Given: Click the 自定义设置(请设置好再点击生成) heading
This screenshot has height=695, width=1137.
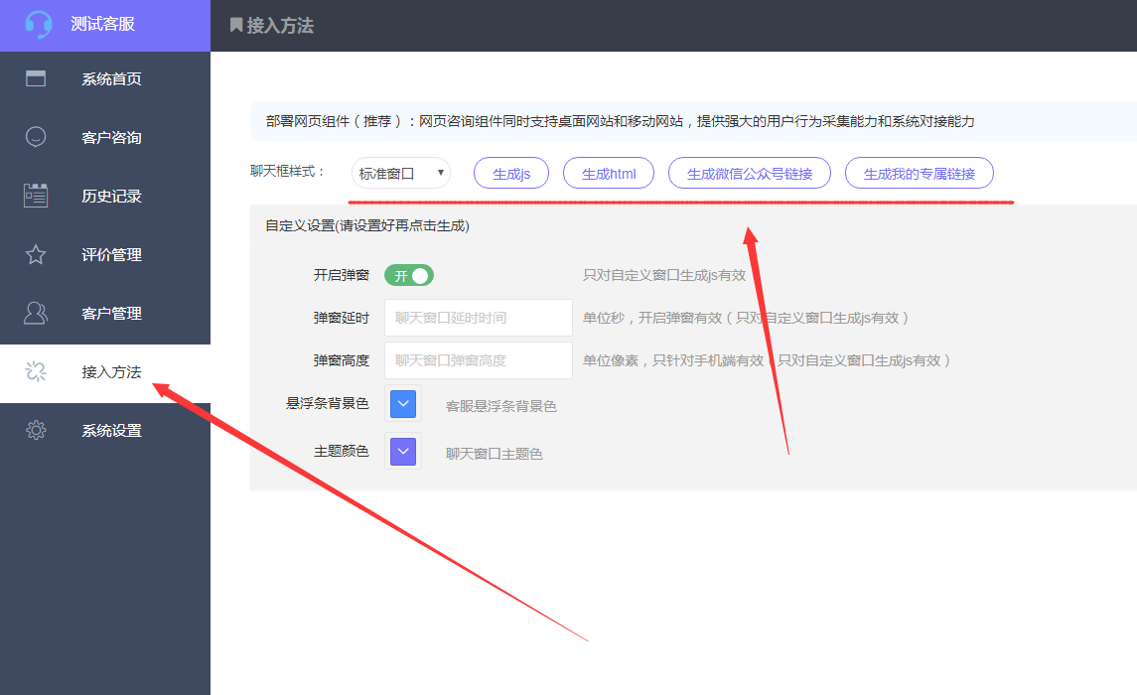Looking at the screenshot, I should pos(366,225).
